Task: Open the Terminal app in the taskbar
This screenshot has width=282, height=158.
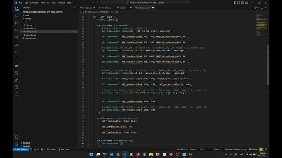Action: (105, 154)
